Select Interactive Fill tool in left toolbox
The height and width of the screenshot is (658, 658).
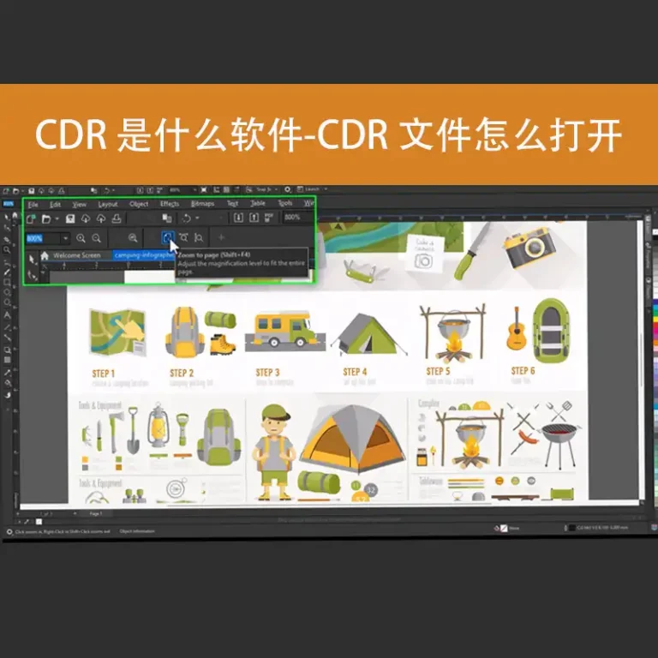click(7, 384)
